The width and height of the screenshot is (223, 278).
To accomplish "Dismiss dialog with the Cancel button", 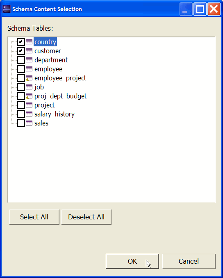I will 189,261.
